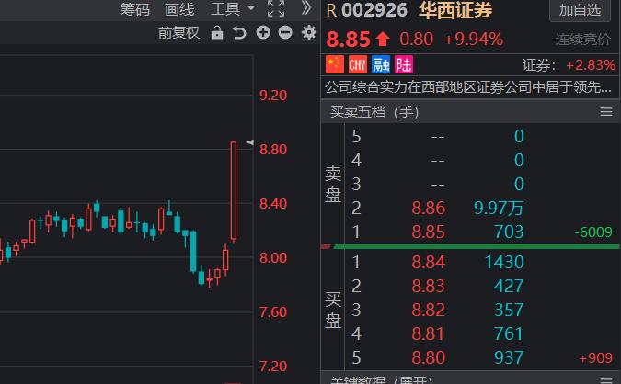Click the tall red limit-up candlestick
The height and width of the screenshot is (384, 621).
[234, 190]
